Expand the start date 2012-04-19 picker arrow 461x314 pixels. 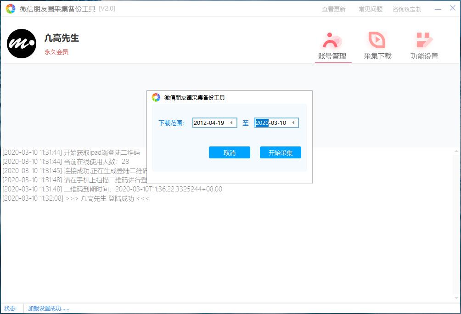pyautogui.click(x=231, y=123)
